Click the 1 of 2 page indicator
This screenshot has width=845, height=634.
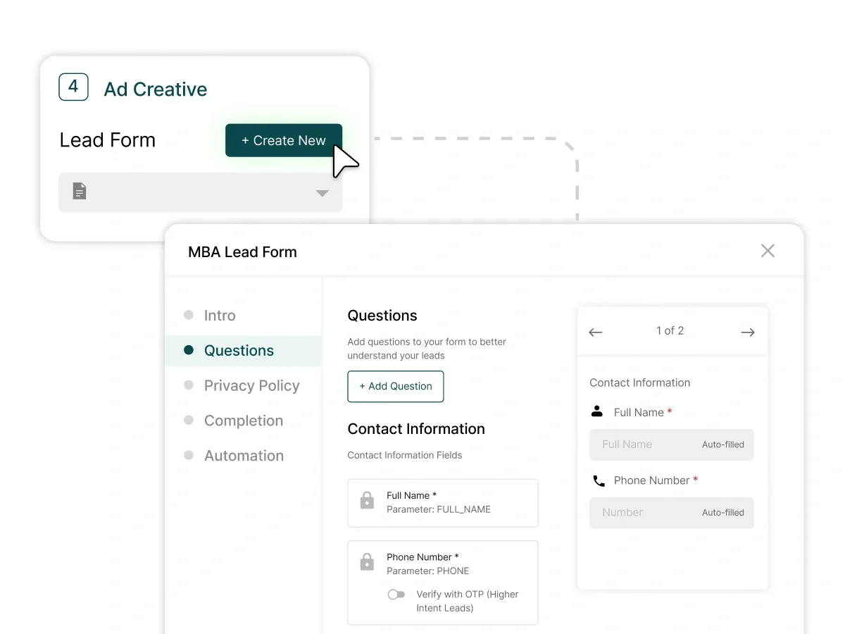(670, 330)
